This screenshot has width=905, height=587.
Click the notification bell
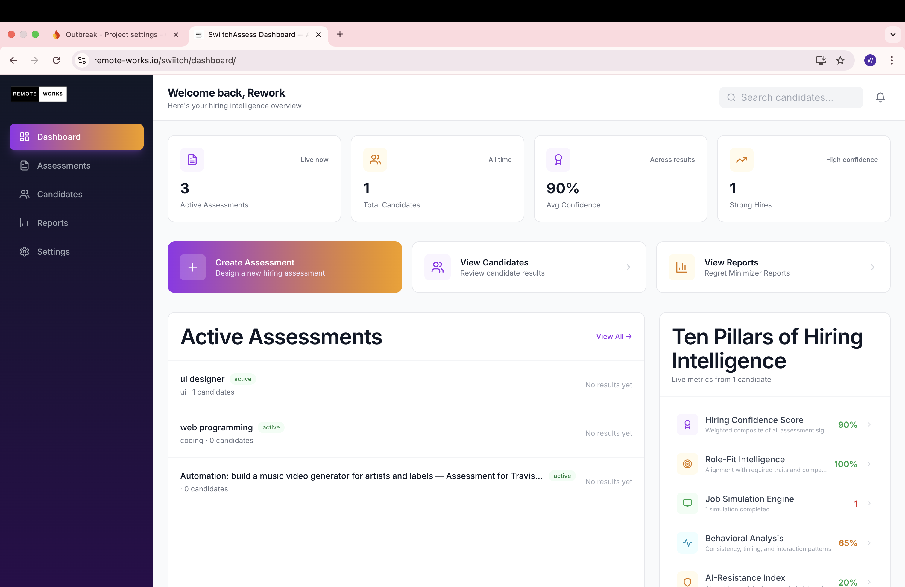pos(880,97)
